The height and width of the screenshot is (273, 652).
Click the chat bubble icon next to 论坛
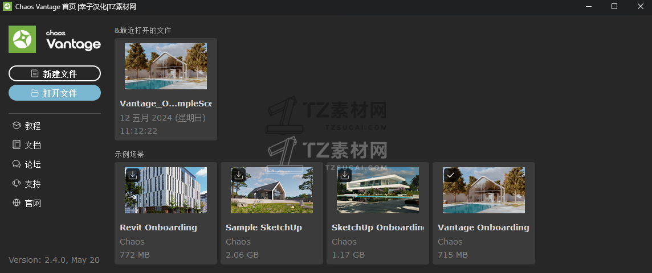(x=17, y=164)
